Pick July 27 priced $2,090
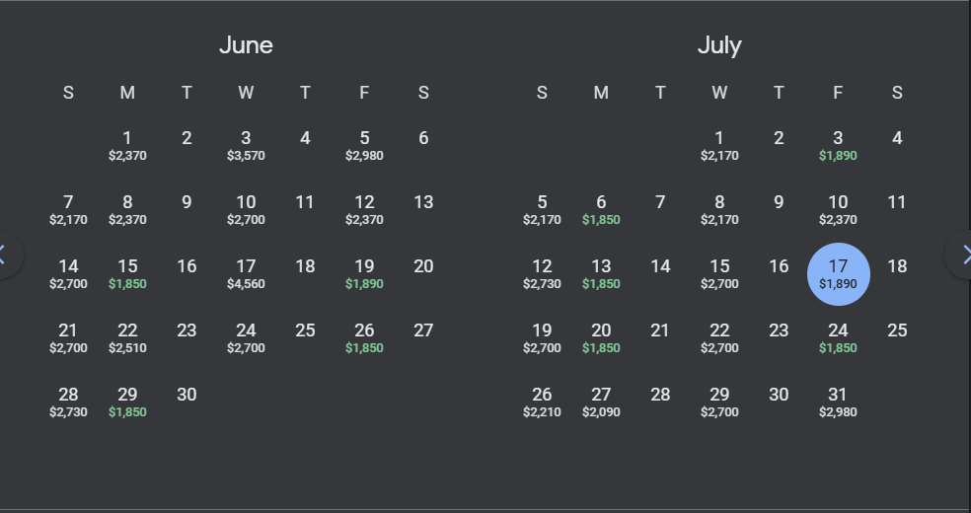The height and width of the screenshot is (513, 971). [601, 402]
